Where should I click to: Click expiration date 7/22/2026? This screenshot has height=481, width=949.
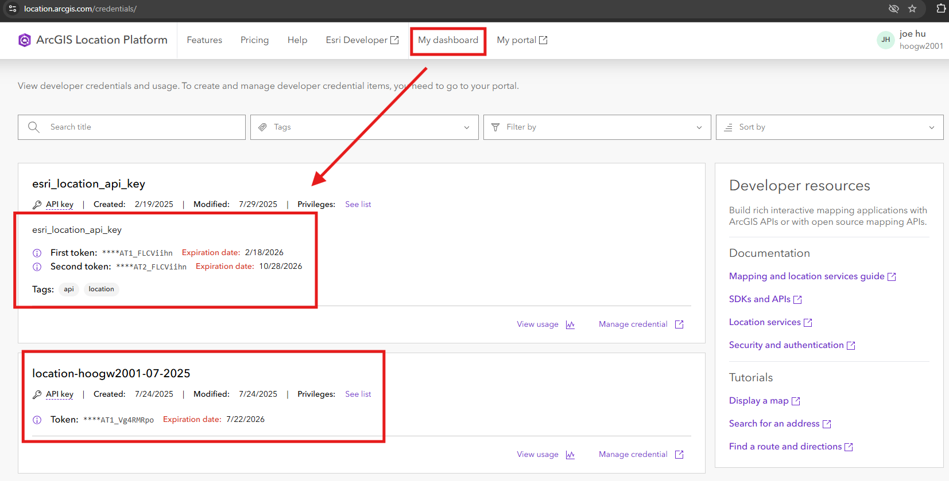pyautogui.click(x=245, y=420)
